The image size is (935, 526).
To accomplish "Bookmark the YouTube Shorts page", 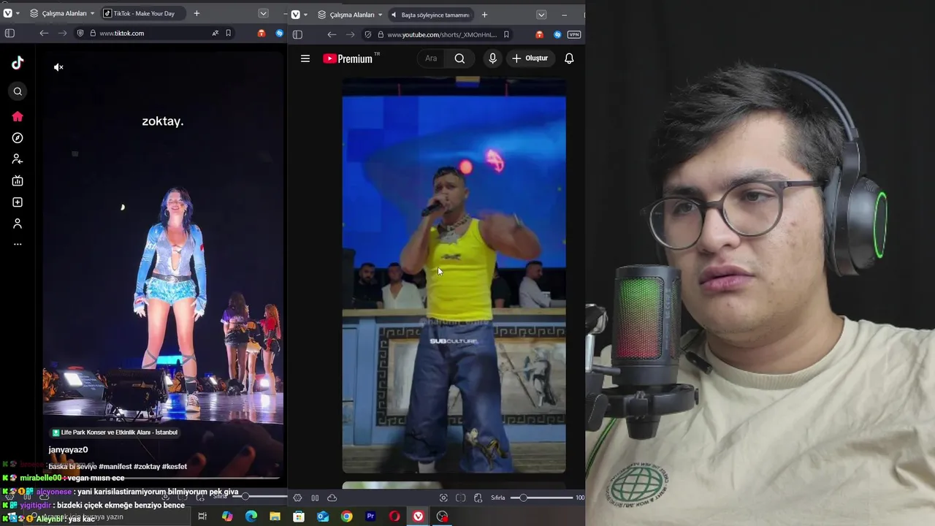I will click(x=506, y=34).
